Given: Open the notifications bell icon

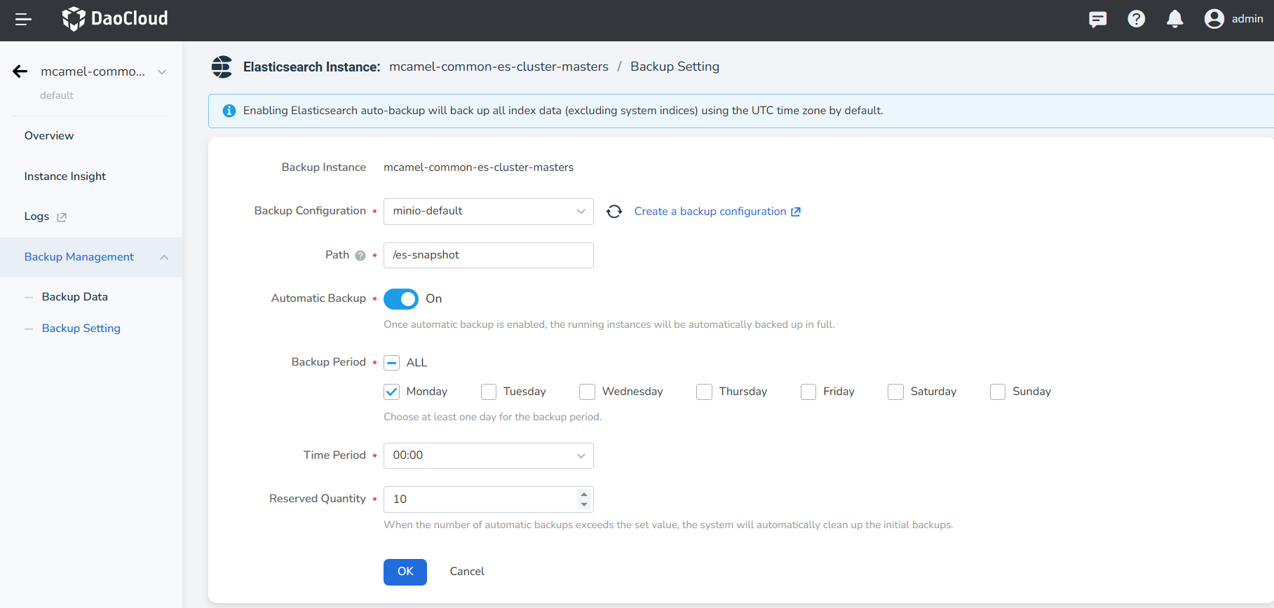Looking at the screenshot, I should coord(1174,19).
